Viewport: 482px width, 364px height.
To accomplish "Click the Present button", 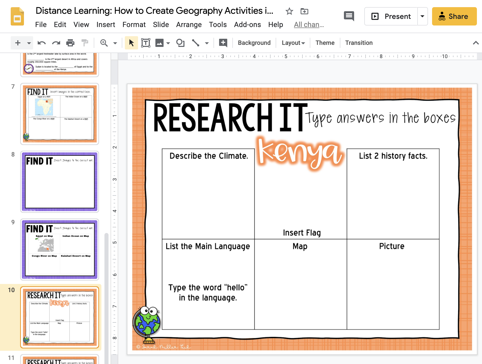I will click(x=391, y=16).
